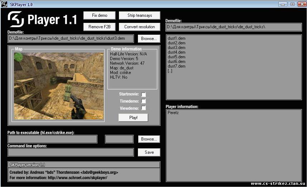Click Remove F2B button
Image resolution: width=307 pixels, height=187 pixels.
click(x=99, y=27)
